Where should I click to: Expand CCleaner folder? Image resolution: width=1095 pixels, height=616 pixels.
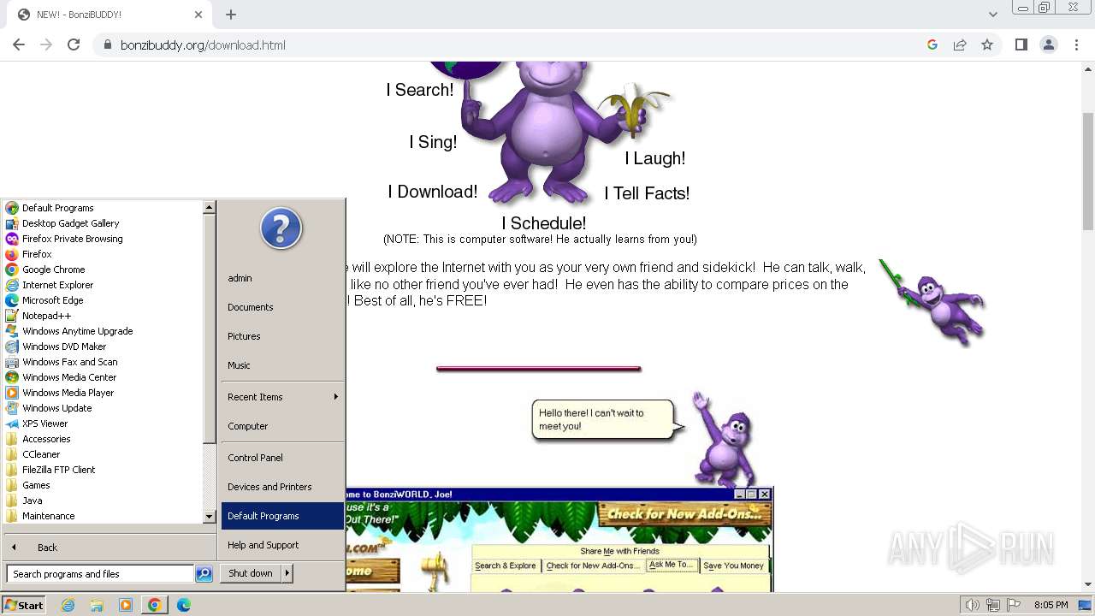41,454
